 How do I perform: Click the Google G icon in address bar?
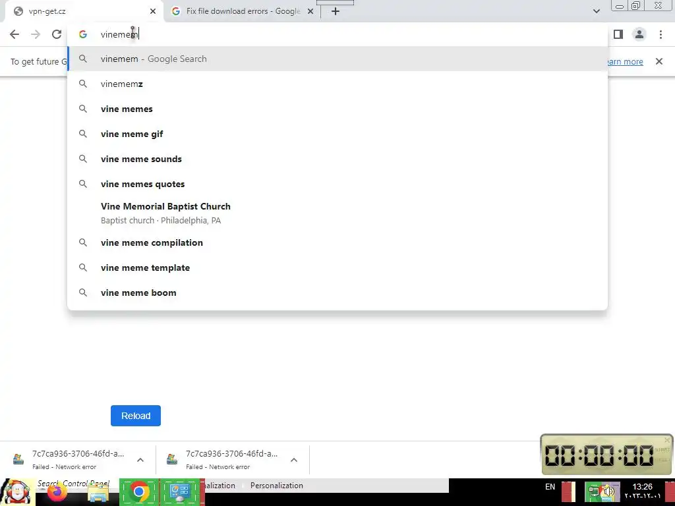tap(83, 34)
